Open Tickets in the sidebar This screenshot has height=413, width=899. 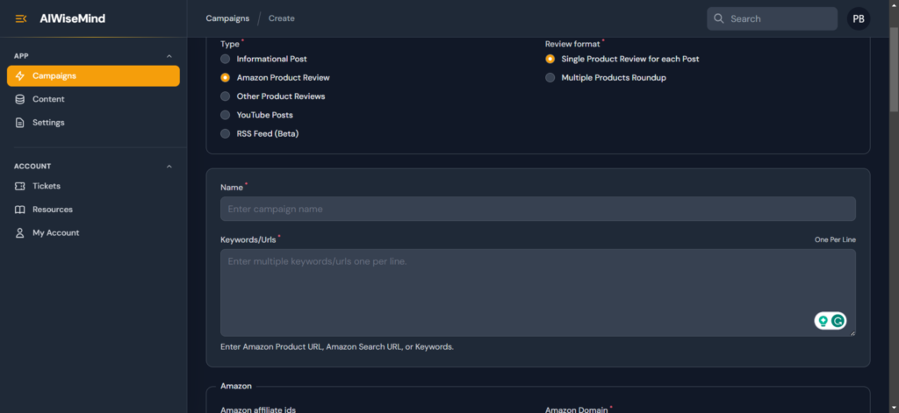[x=93, y=186]
